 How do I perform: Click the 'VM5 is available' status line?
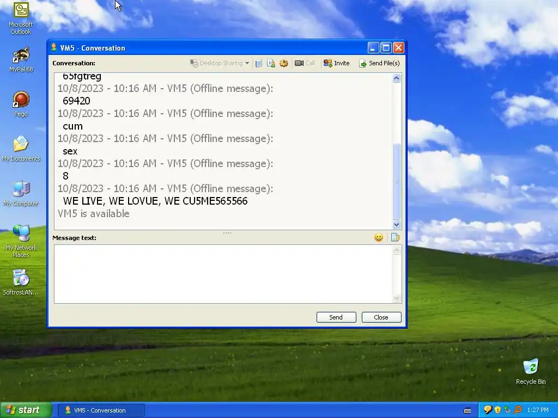94,213
